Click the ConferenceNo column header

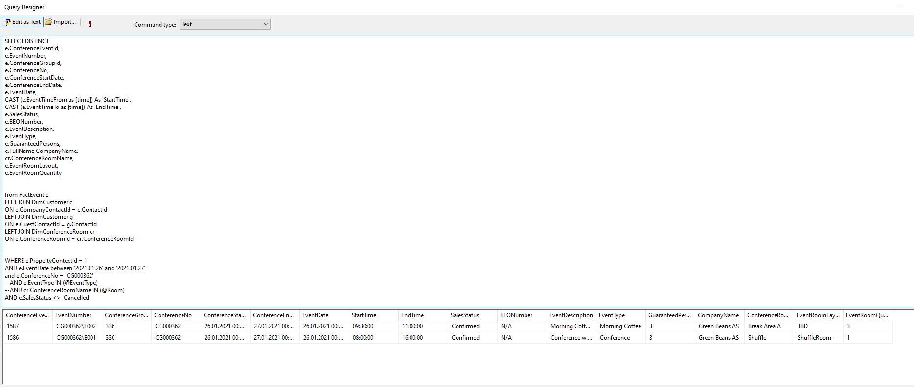pyautogui.click(x=176, y=315)
